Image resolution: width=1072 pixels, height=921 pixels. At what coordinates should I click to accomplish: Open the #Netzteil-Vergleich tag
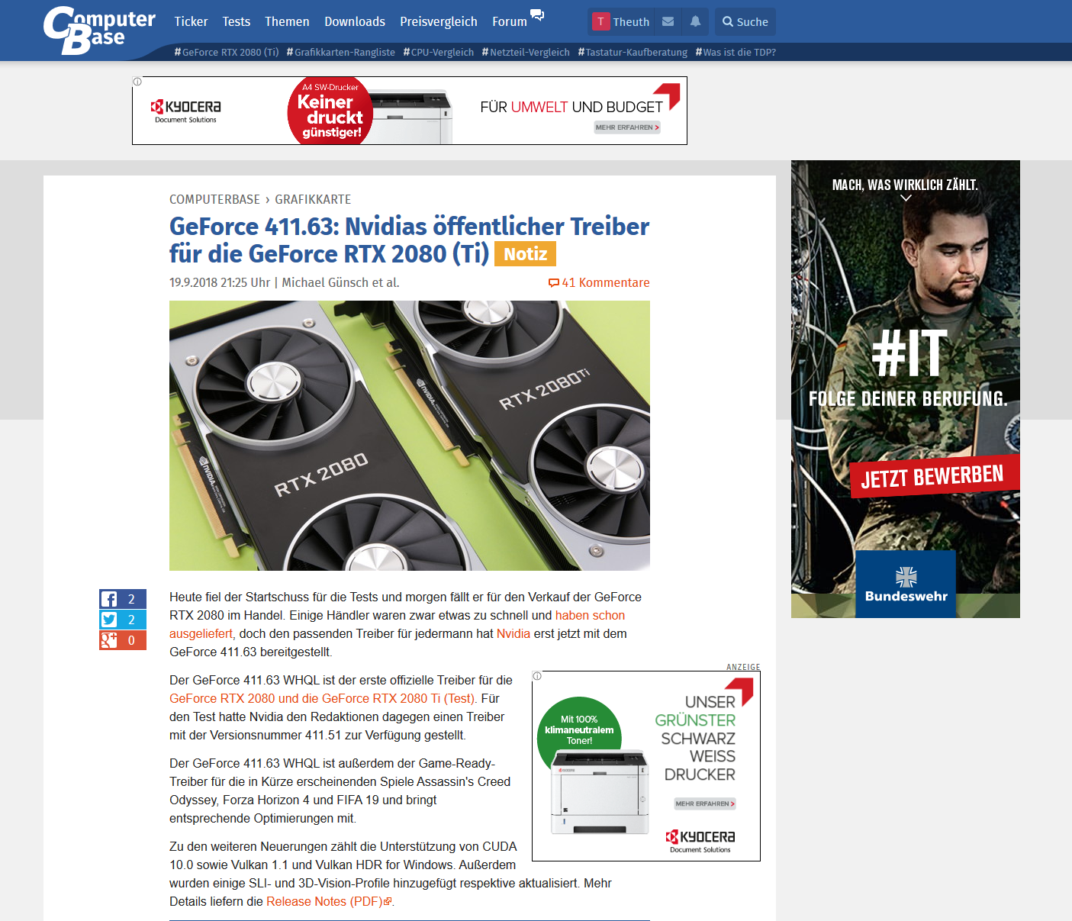tap(526, 52)
